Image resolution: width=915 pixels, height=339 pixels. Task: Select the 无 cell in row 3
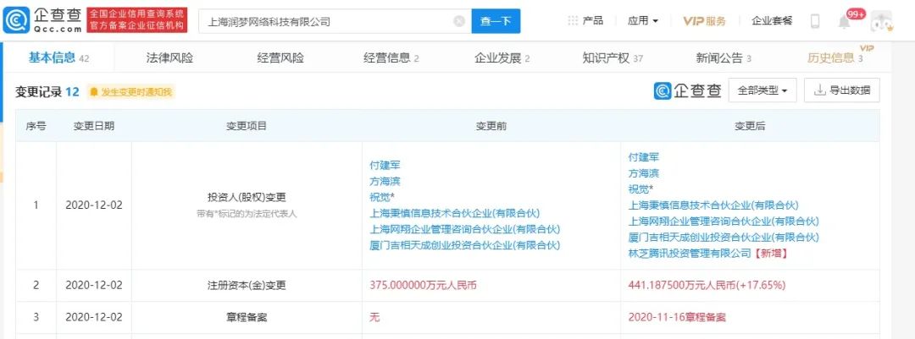click(374, 318)
